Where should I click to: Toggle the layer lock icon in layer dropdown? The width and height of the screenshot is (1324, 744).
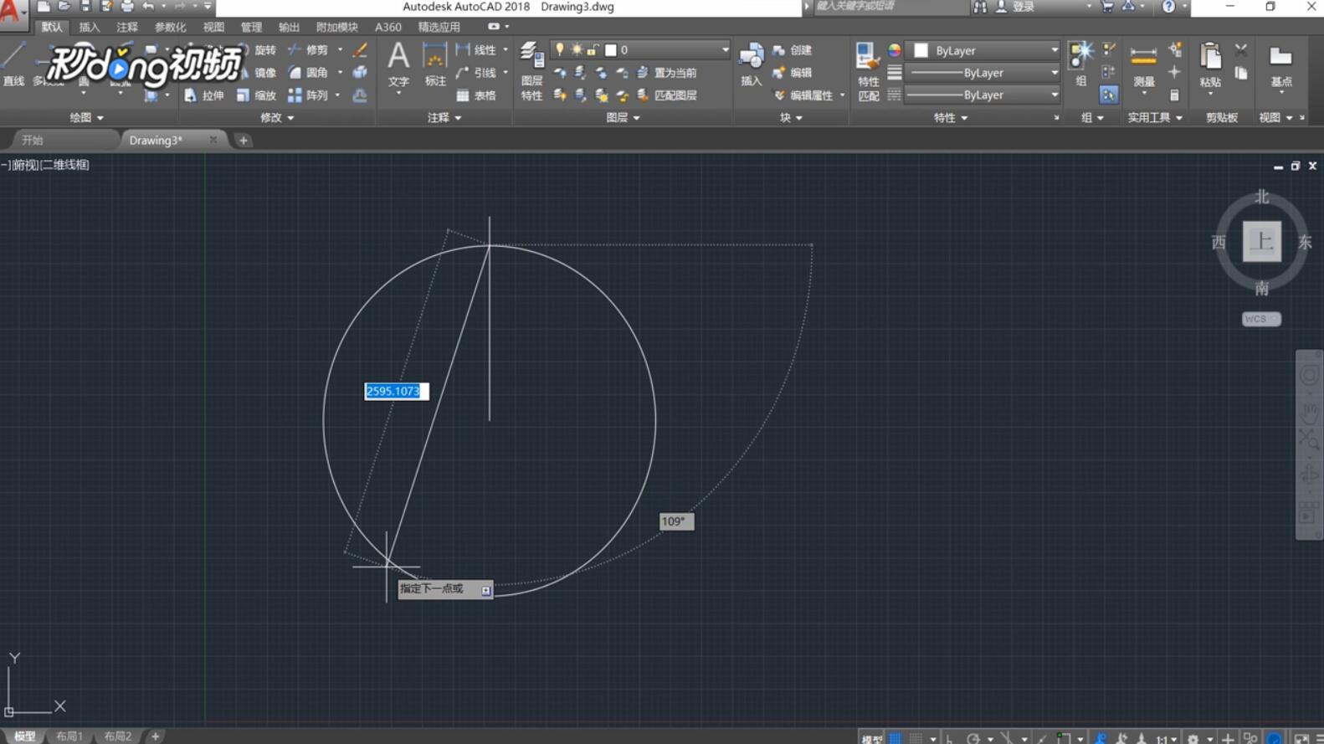tap(593, 50)
